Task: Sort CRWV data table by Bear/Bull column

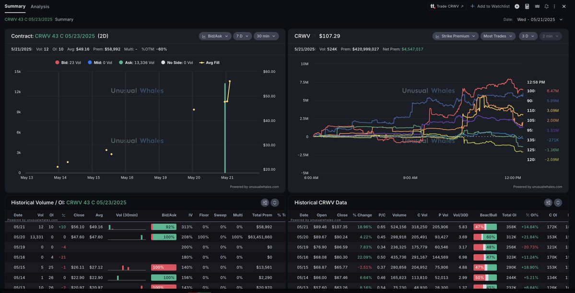Action: tap(488, 215)
